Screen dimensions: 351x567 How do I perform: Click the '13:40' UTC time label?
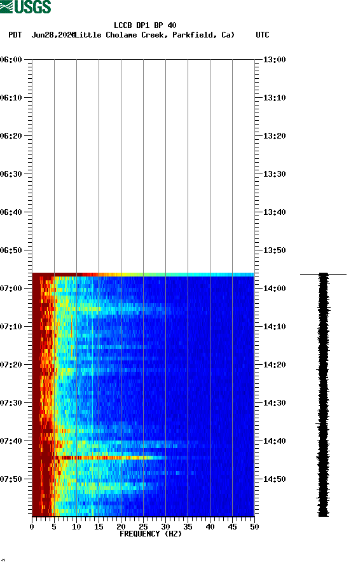(274, 212)
